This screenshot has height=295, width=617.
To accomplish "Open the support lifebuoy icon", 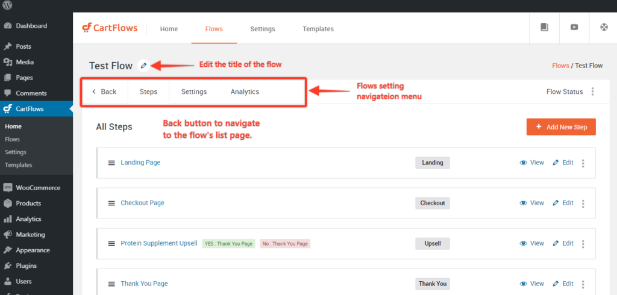I will [604, 28].
